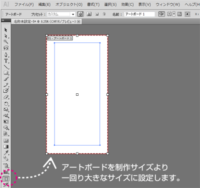Select the Artboard tool
200x188 pixels.
click(x=6, y=179)
